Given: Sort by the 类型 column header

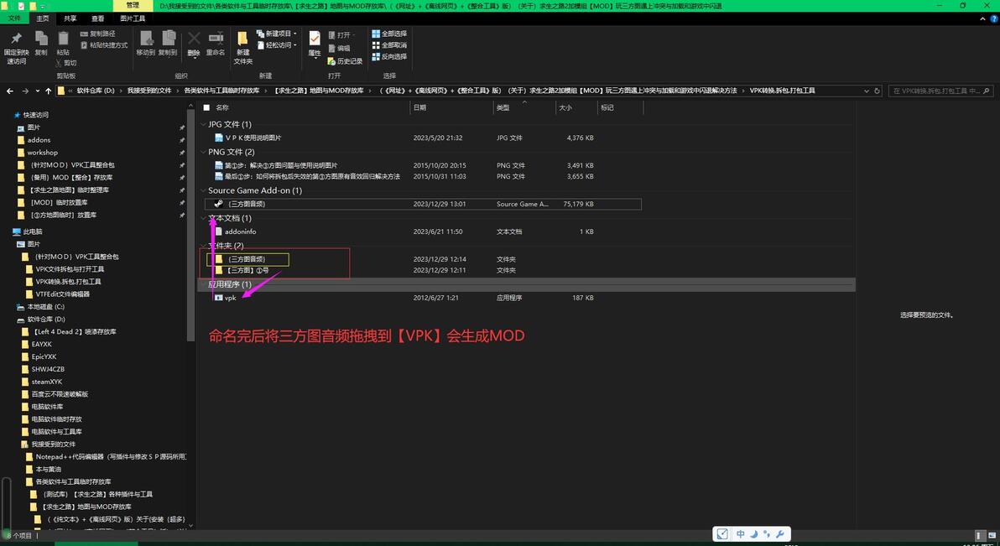Looking at the screenshot, I should tap(503, 108).
